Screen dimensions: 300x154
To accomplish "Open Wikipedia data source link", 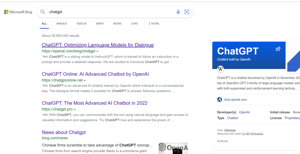I will coord(230,130).
